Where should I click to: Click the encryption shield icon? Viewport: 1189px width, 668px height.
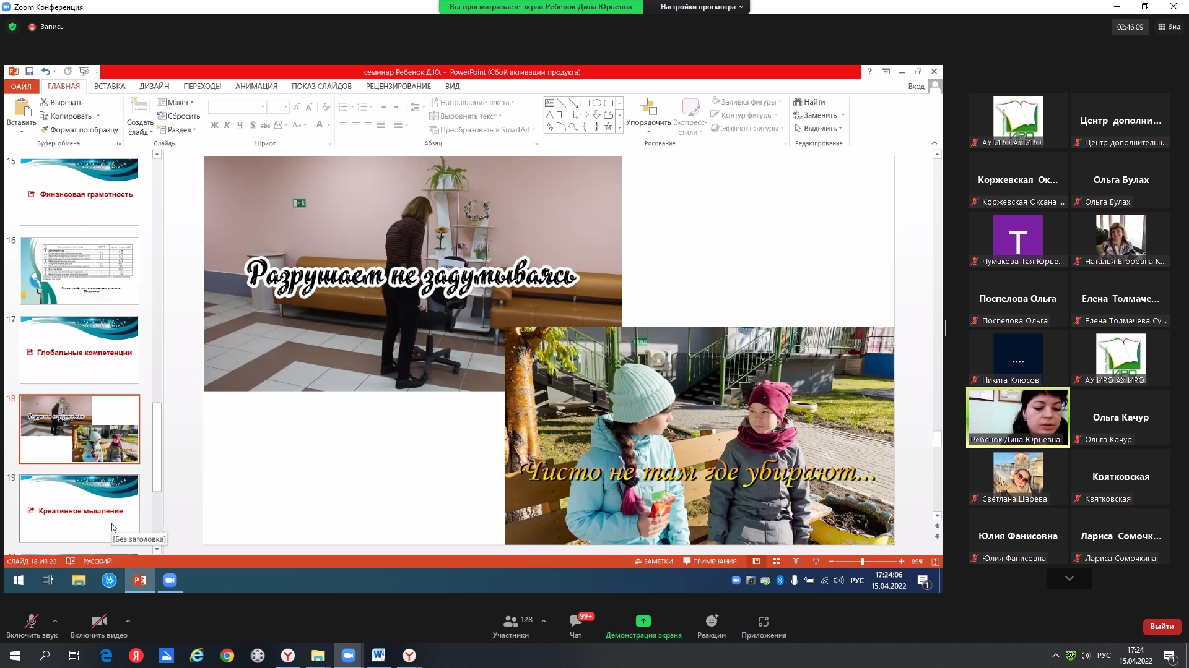point(12,27)
